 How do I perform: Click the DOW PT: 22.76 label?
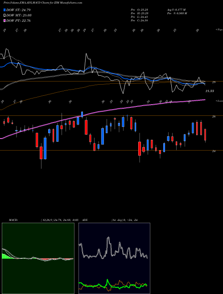coord(18,21)
